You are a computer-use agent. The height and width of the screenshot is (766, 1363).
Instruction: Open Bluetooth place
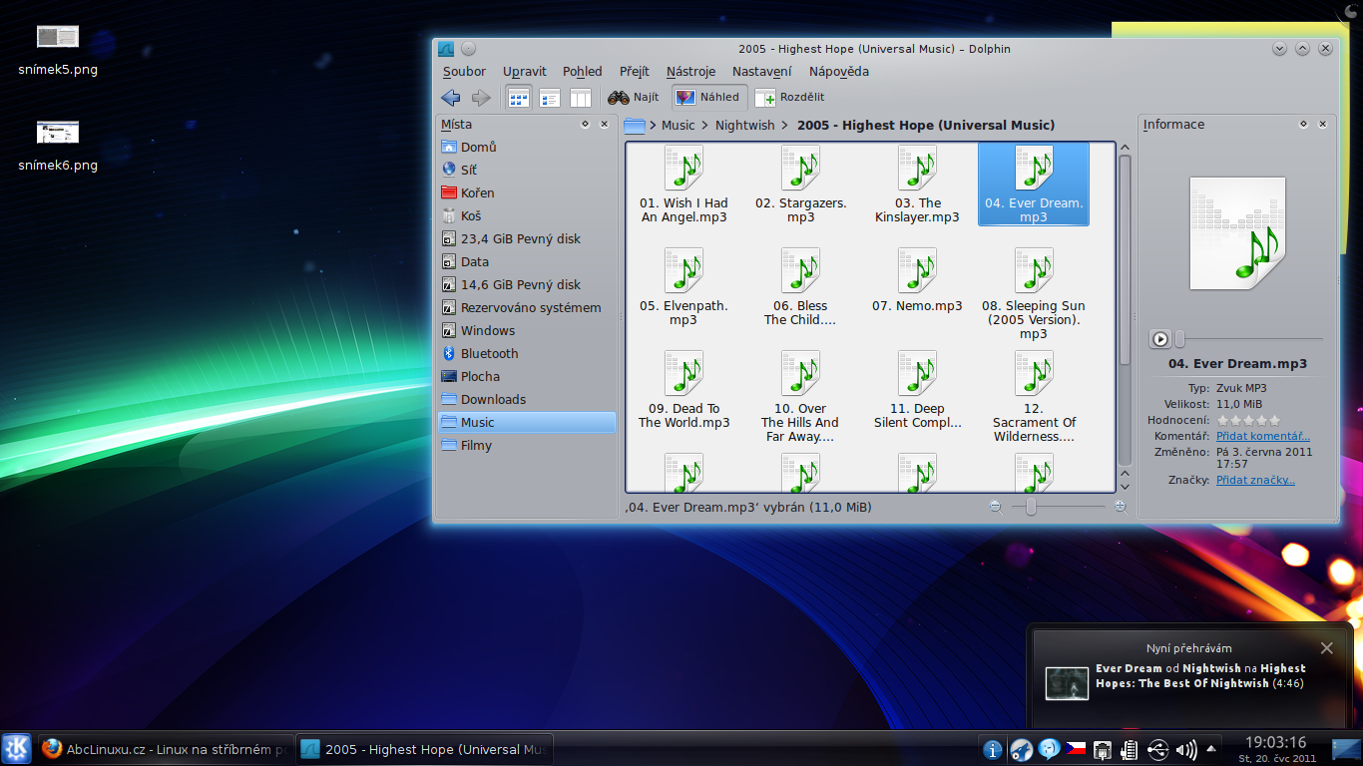click(527, 353)
